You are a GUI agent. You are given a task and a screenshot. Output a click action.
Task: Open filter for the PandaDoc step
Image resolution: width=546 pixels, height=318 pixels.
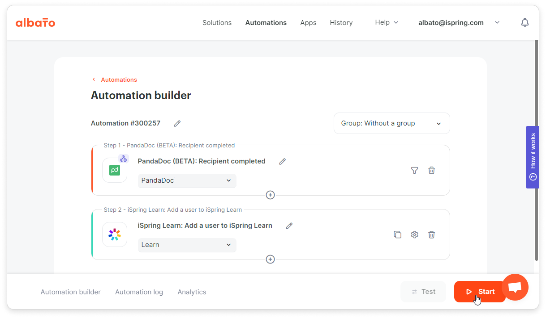[414, 170]
